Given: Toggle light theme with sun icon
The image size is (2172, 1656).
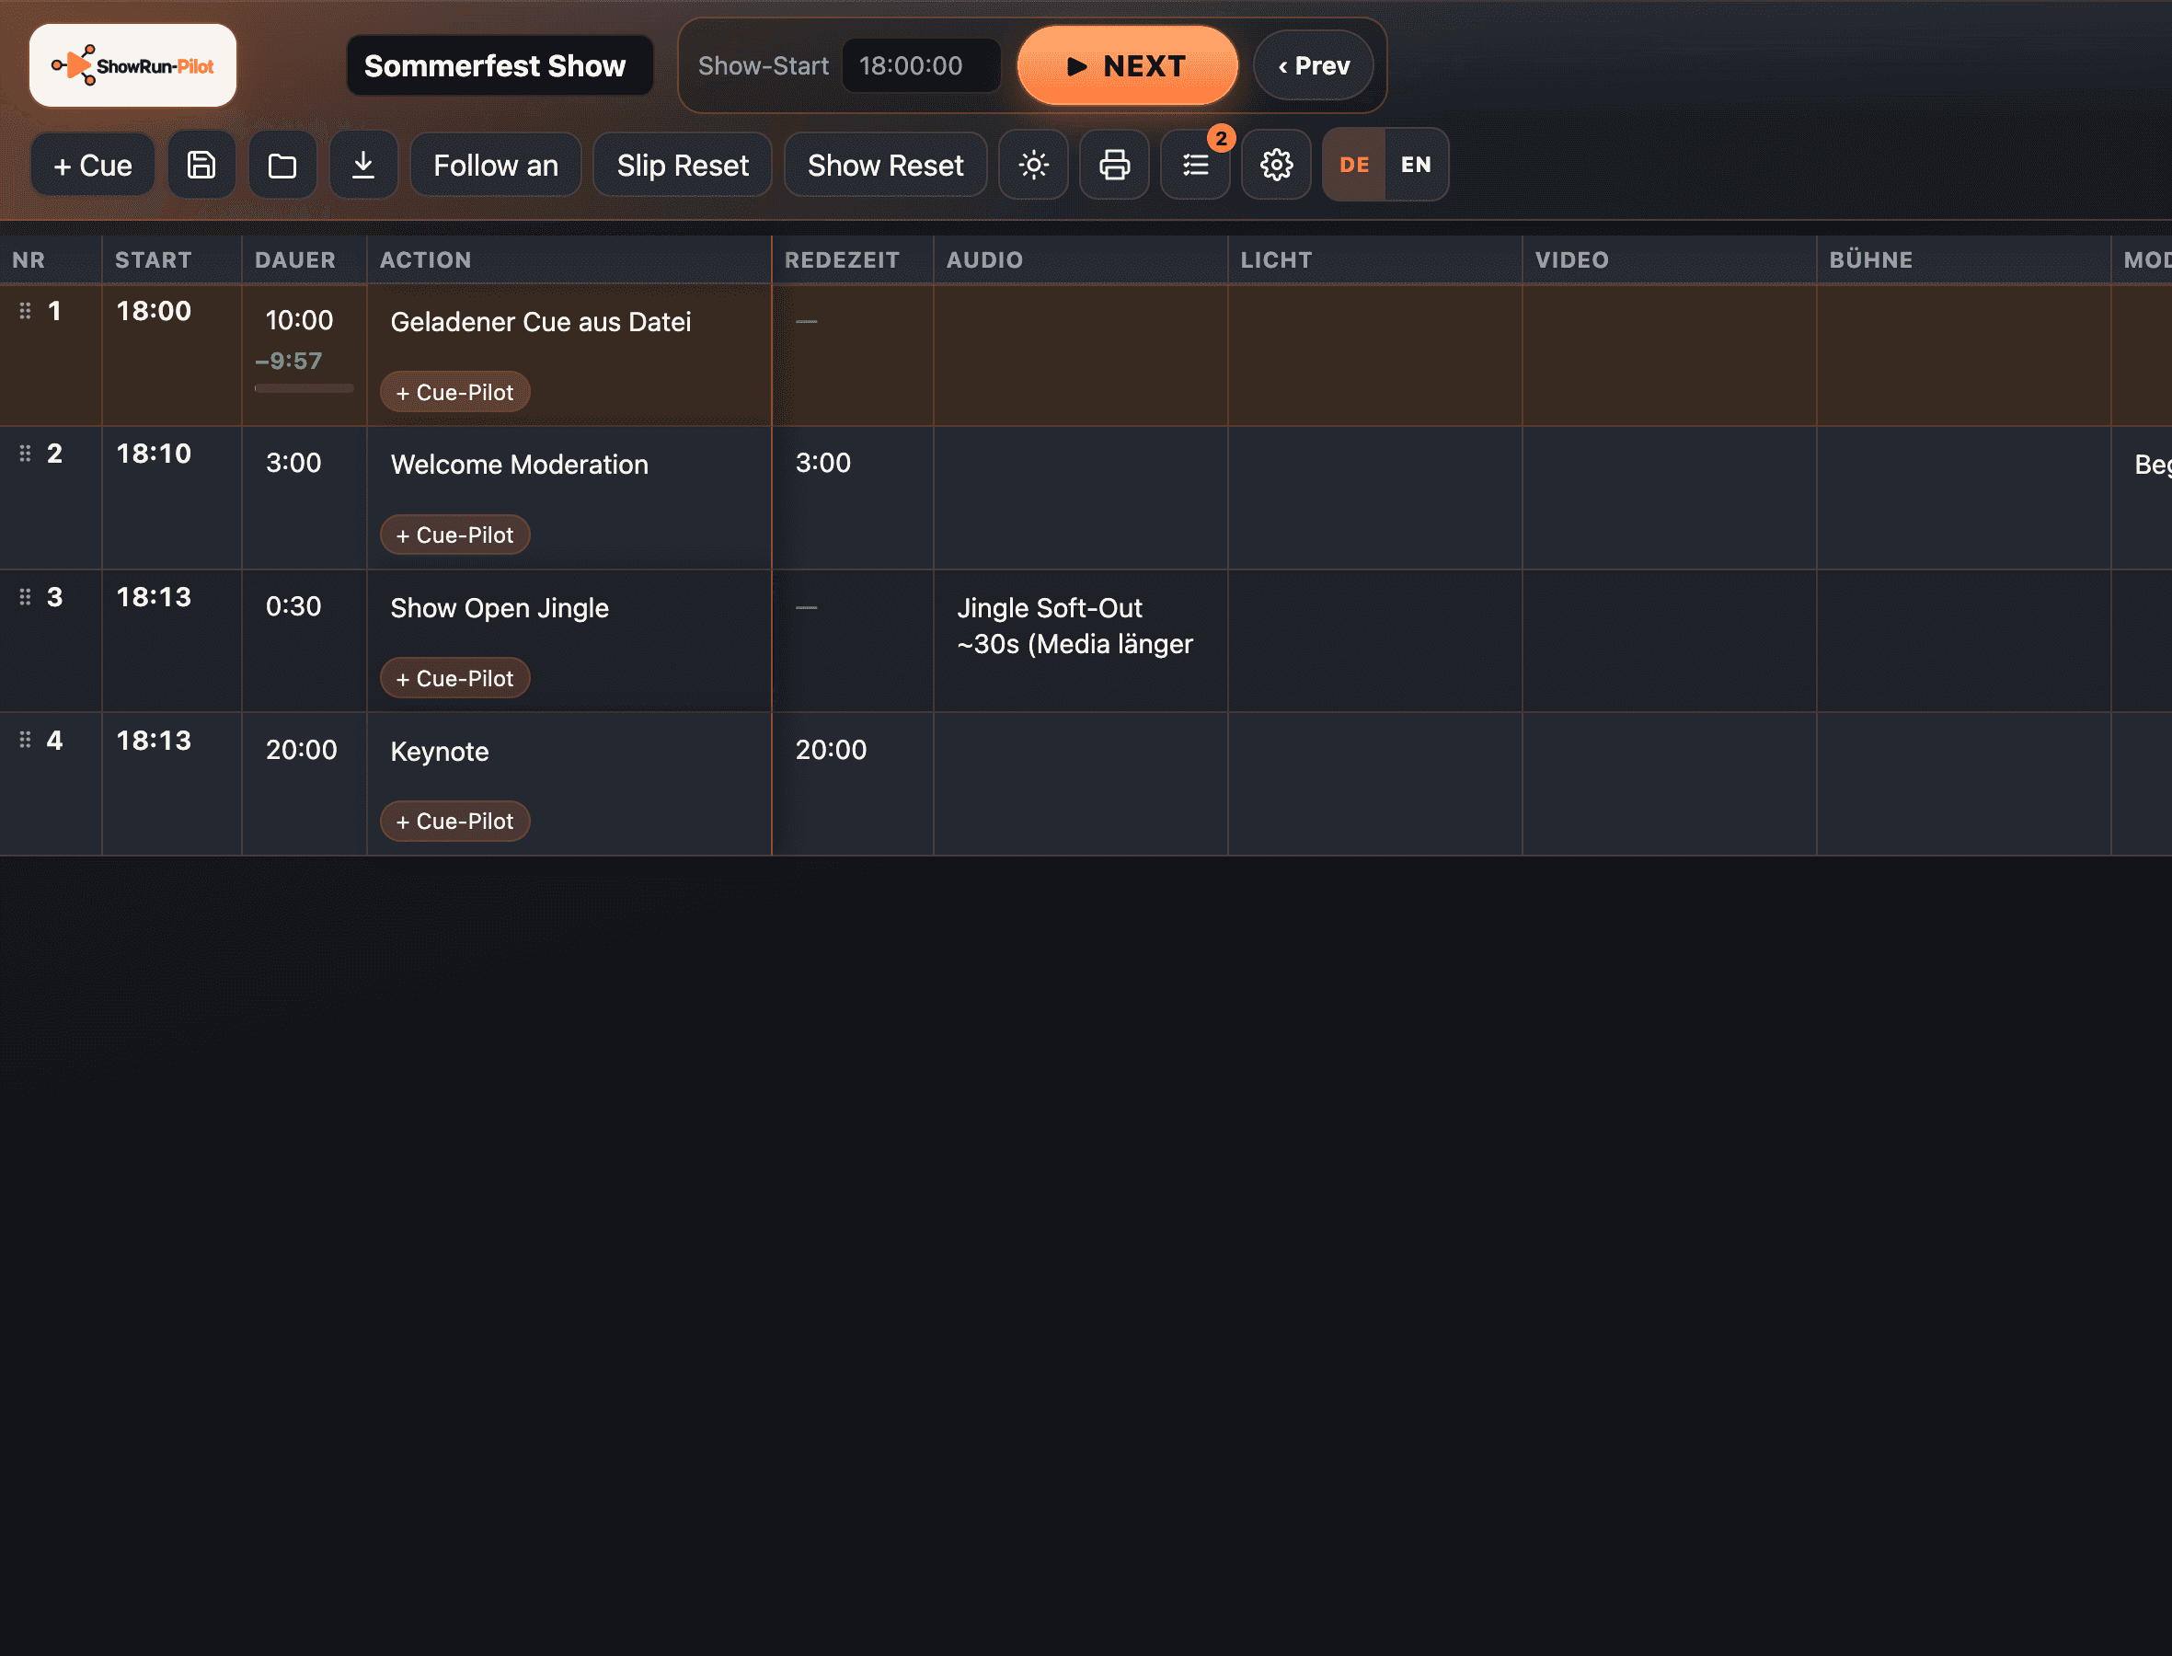Looking at the screenshot, I should pos(1033,165).
